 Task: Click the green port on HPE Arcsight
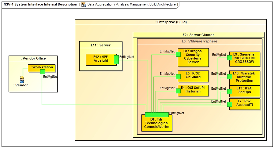coord(116,60)
